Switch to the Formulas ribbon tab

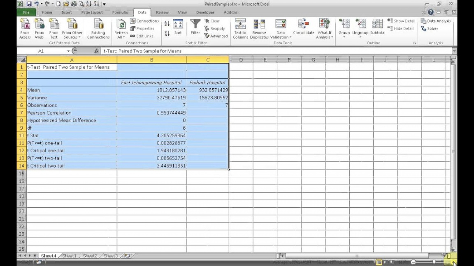pyautogui.click(x=120, y=12)
